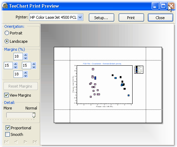177x147 pixels.
Task: Decrease bottom margin with down arrow
Action: click(26, 76)
